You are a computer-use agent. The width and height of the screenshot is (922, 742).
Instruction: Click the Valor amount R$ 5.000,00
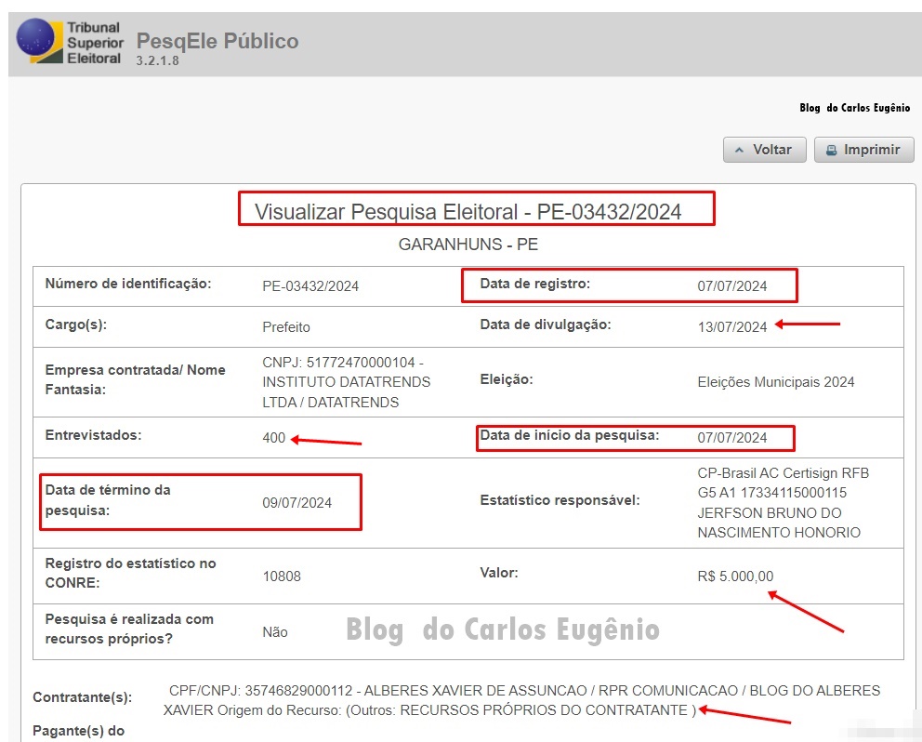coord(735,576)
